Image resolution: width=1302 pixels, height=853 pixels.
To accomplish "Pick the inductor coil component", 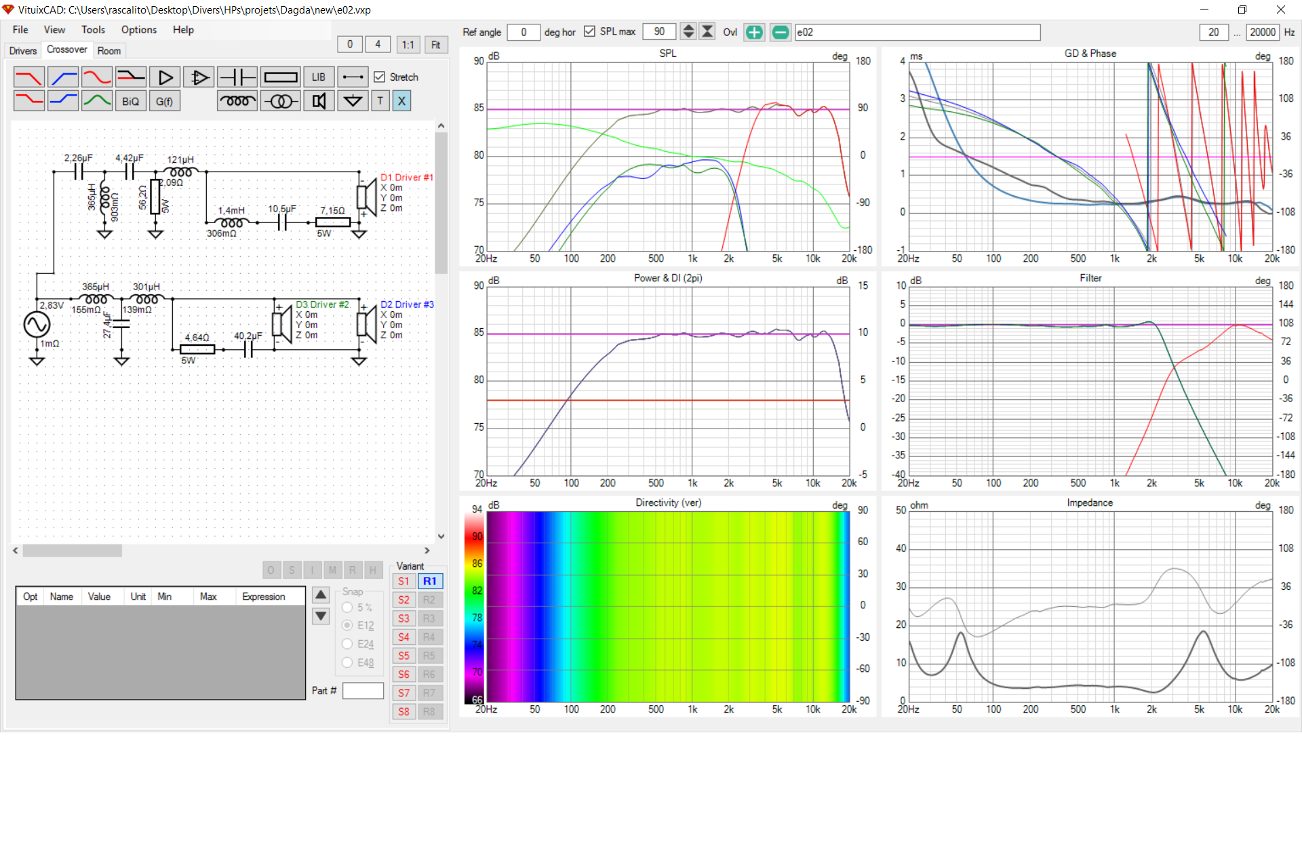I will coord(237,102).
